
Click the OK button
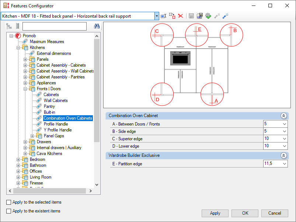click(x=245, y=213)
